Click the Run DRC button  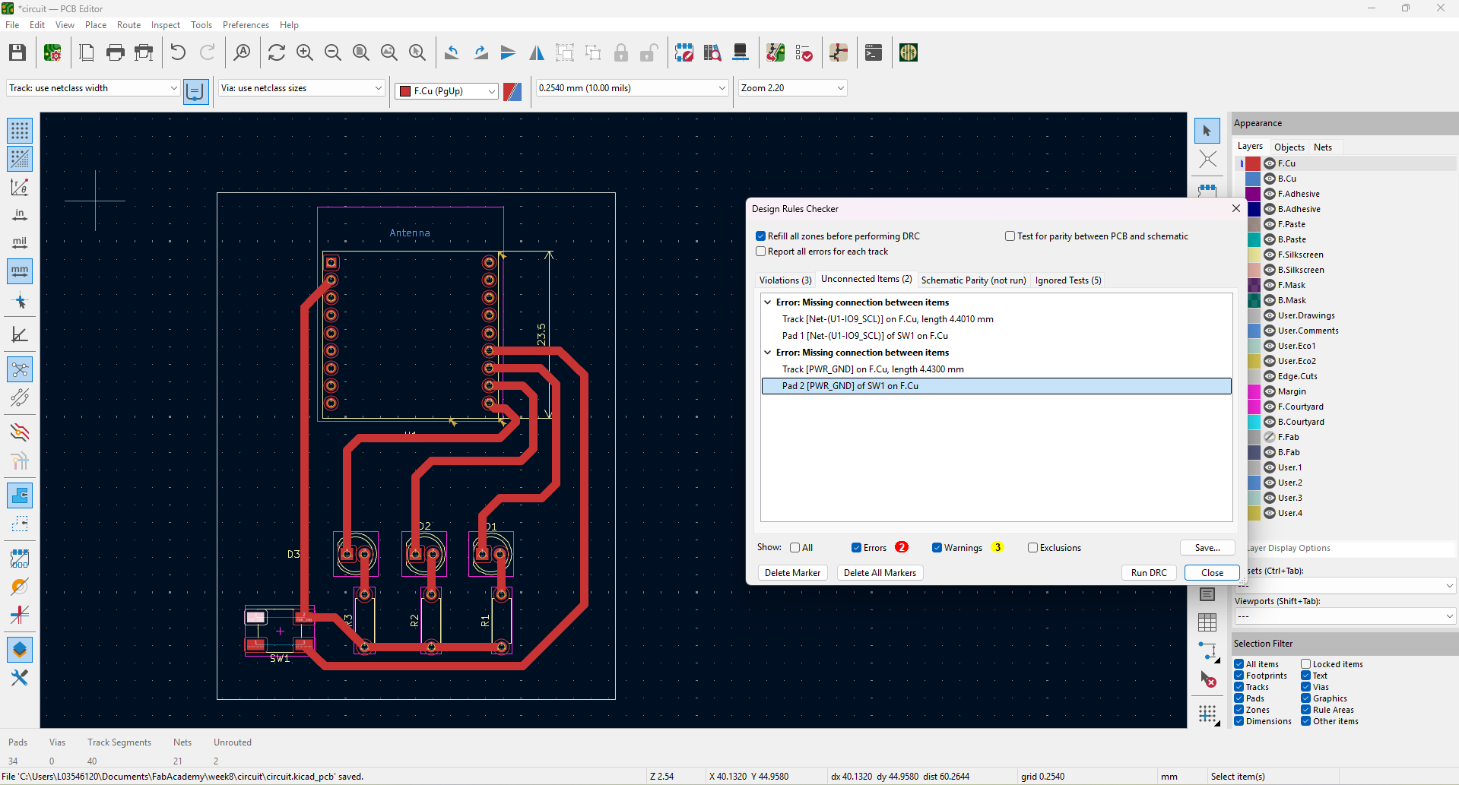1148,573
